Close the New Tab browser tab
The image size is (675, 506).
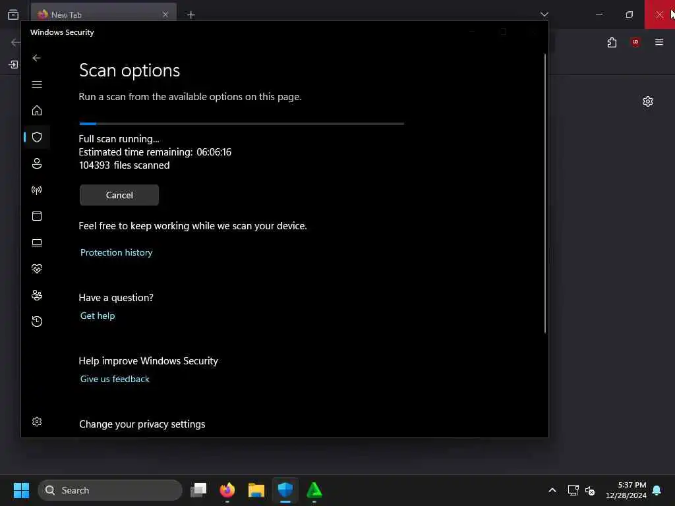pos(165,14)
